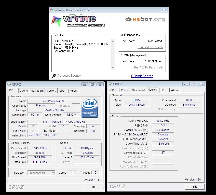Click the L1 Data 16 KBytes value
Viewport: 216px width, 195px height.
click(87, 148)
